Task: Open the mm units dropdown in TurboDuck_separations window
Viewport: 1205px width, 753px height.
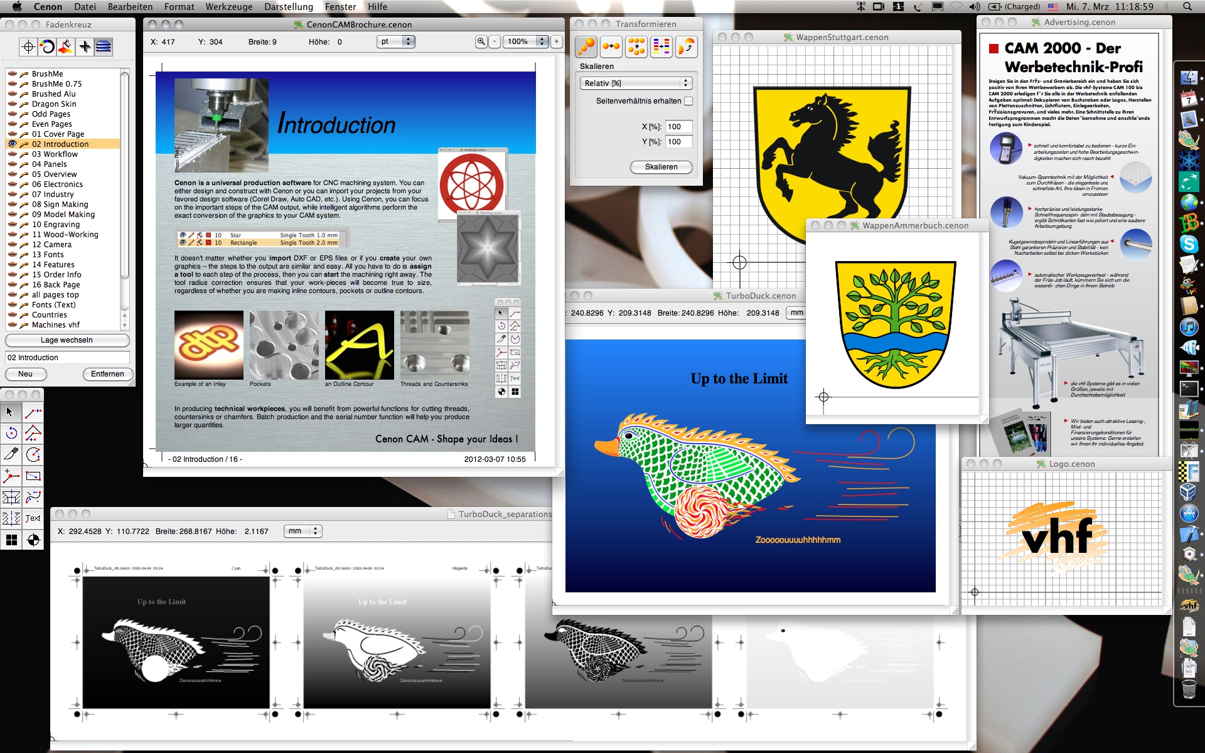Action: click(303, 531)
